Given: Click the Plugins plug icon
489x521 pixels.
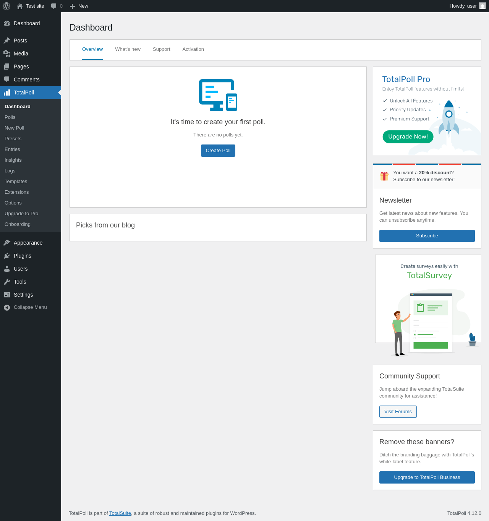Looking at the screenshot, I should (x=7, y=256).
